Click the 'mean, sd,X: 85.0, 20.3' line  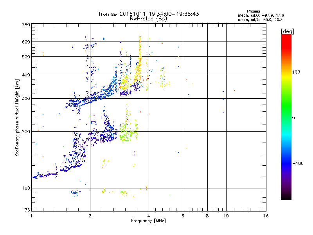pos(260,20)
